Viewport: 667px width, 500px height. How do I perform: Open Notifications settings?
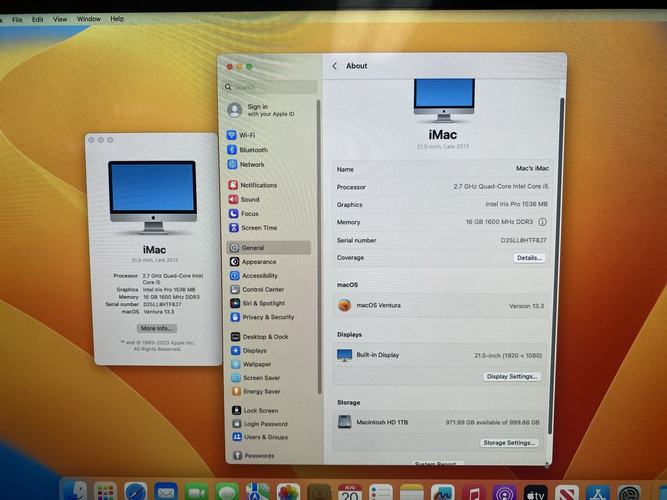(x=253, y=185)
